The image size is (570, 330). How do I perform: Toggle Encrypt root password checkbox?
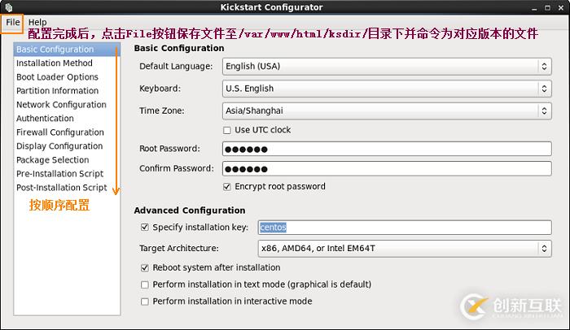click(227, 186)
